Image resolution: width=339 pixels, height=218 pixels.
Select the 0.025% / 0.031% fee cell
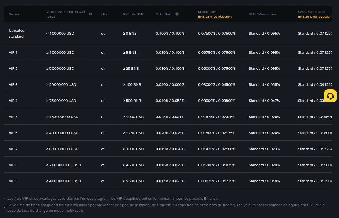pyautogui.click(x=170, y=117)
